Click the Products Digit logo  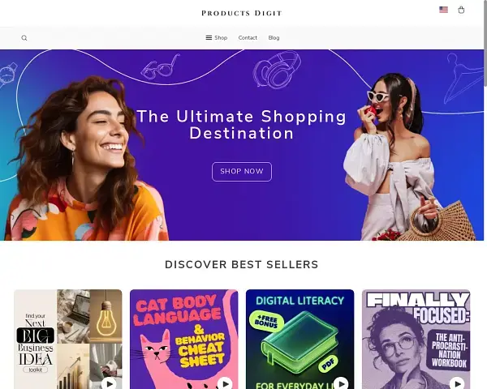pyautogui.click(x=242, y=13)
